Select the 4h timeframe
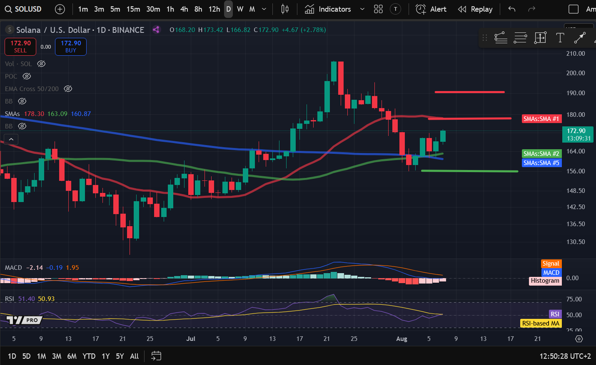 click(184, 9)
